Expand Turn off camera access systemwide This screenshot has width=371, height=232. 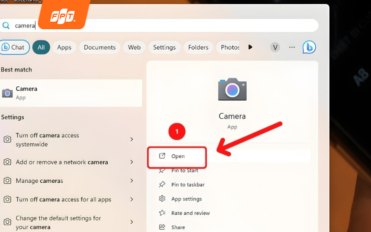[132, 140]
